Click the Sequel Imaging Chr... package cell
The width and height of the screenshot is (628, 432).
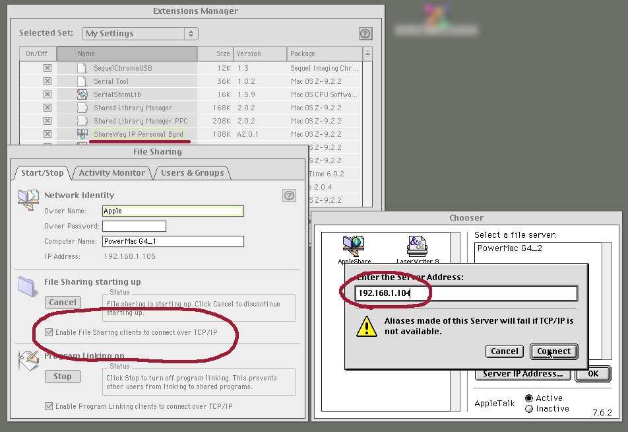pos(324,68)
